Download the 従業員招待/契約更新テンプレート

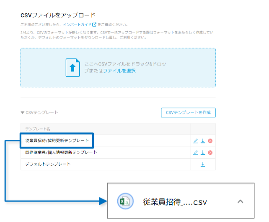(x=203, y=141)
